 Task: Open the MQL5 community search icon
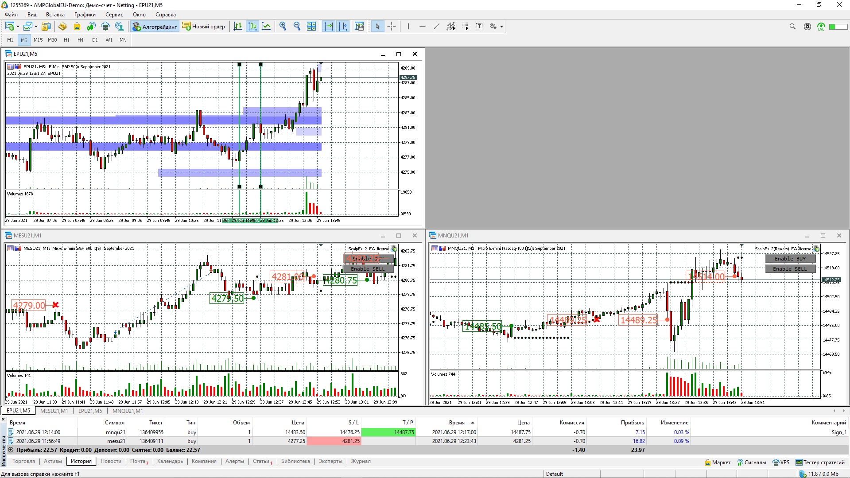(120, 27)
